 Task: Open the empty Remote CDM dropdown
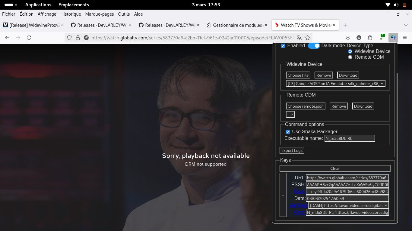290,114
